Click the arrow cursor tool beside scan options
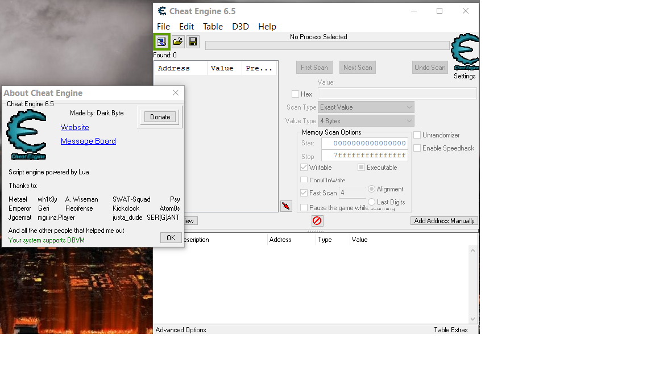Image resolution: width=655 pixels, height=368 pixels. click(x=286, y=206)
